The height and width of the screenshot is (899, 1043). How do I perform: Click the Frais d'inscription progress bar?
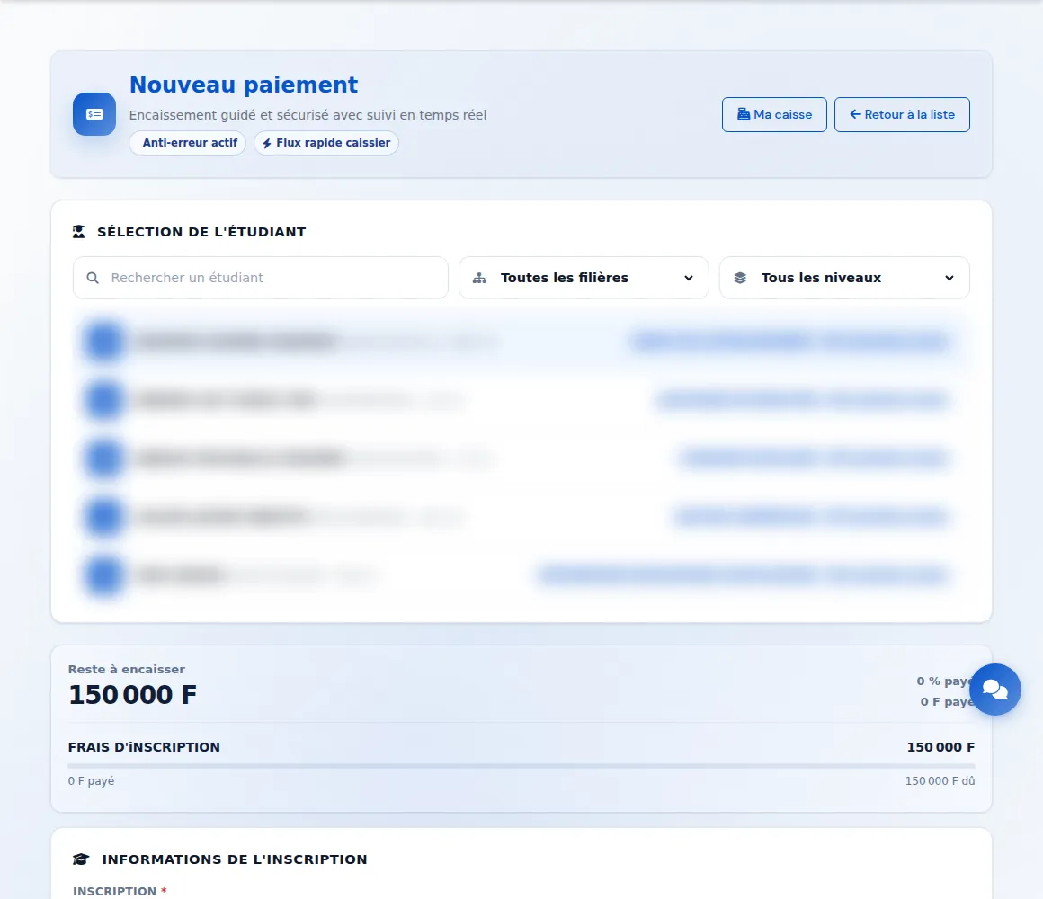pyautogui.click(x=521, y=766)
